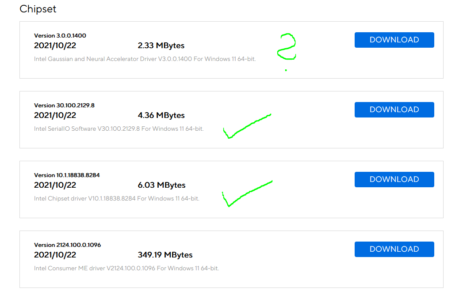463x299 pixels.
Task: Click the Version 30.100.2129.8 label
Action: (x=64, y=105)
